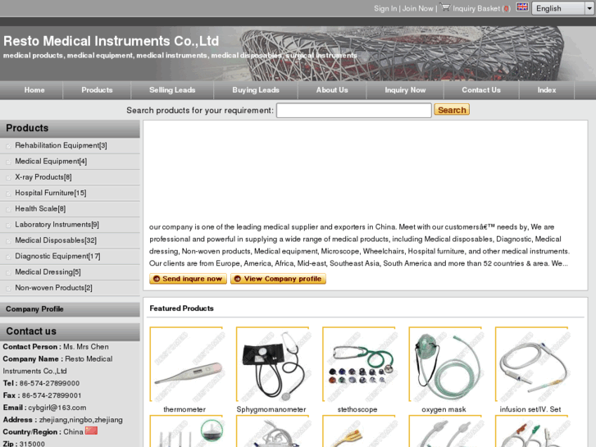Open the X-ray Products[8] category
This screenshot has width=596, height=447.
click(x=43, y=177)
